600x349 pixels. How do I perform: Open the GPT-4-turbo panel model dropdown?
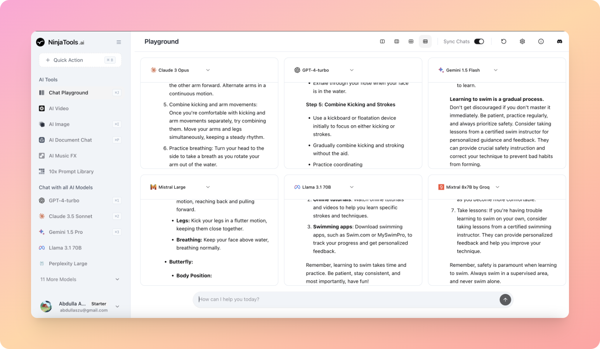(352, 70)
